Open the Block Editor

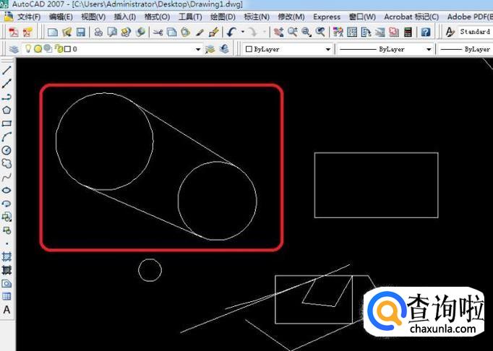pos(214,32)
